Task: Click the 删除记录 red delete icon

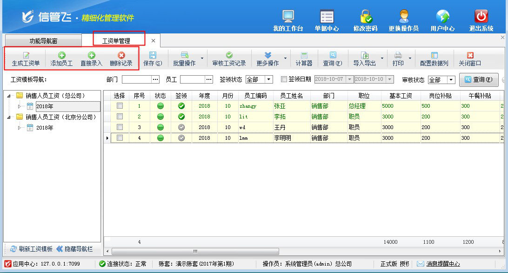Action: coord(121,55)
